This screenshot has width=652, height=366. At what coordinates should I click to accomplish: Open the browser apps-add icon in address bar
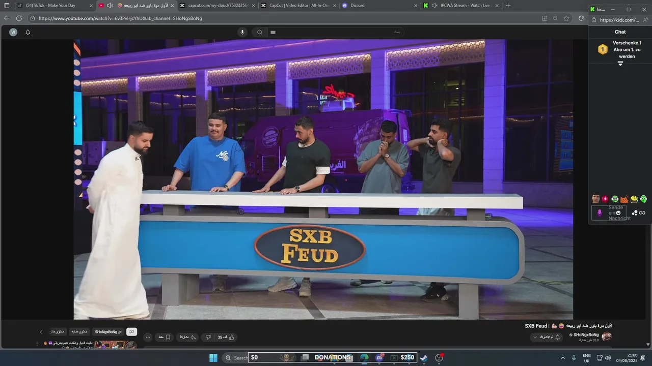545,18
